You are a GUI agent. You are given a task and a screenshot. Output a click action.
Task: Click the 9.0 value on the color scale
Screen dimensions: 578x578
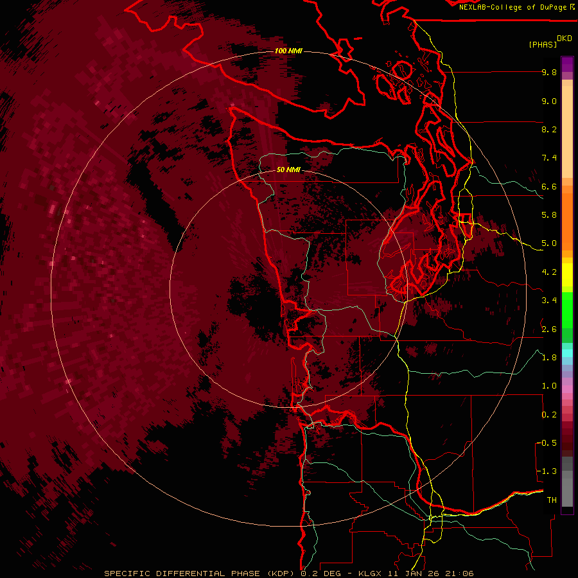549,101
